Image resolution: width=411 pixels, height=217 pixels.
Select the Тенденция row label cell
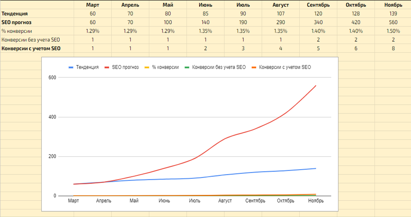[x=15, y=14]
